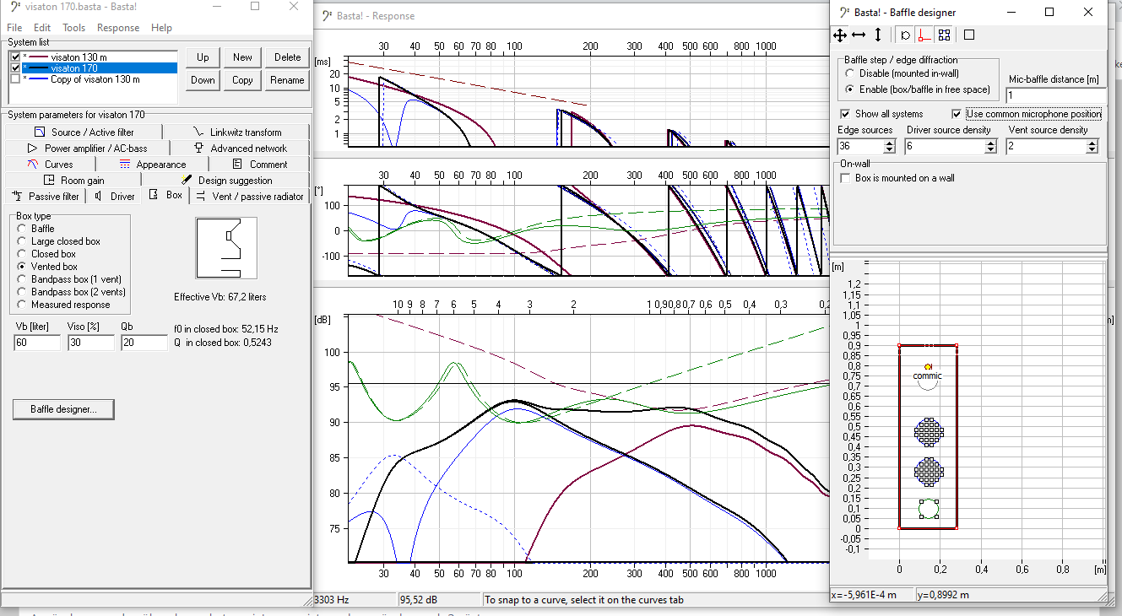
Task: Open the Baffle designer... button
Action: (x=63, y=409)
